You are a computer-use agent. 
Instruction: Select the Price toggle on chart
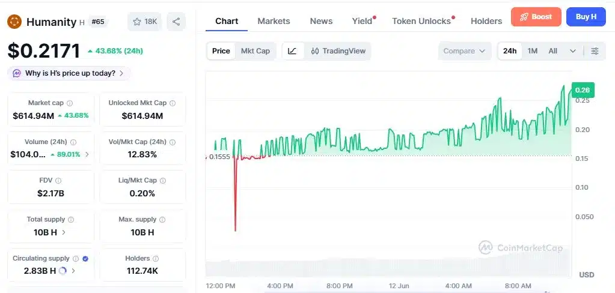click(x=221, y=51)
